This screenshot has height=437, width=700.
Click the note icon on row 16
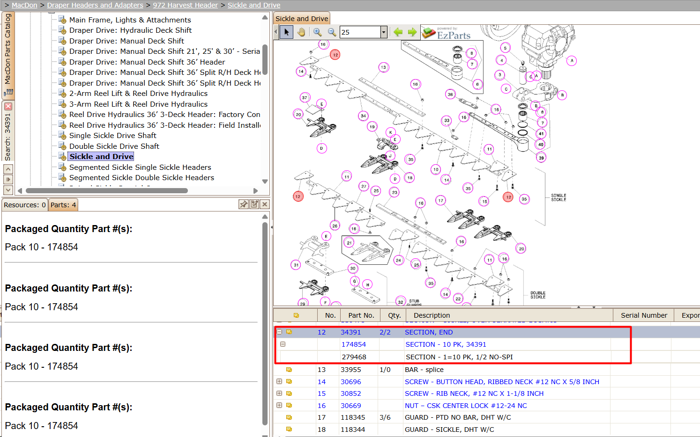click(x=289, y=405)
